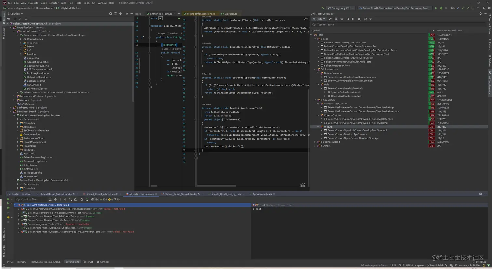Open Solution explorer options gear
The width and height of the screenshot is (492, 269).
[x=127, y=14]
